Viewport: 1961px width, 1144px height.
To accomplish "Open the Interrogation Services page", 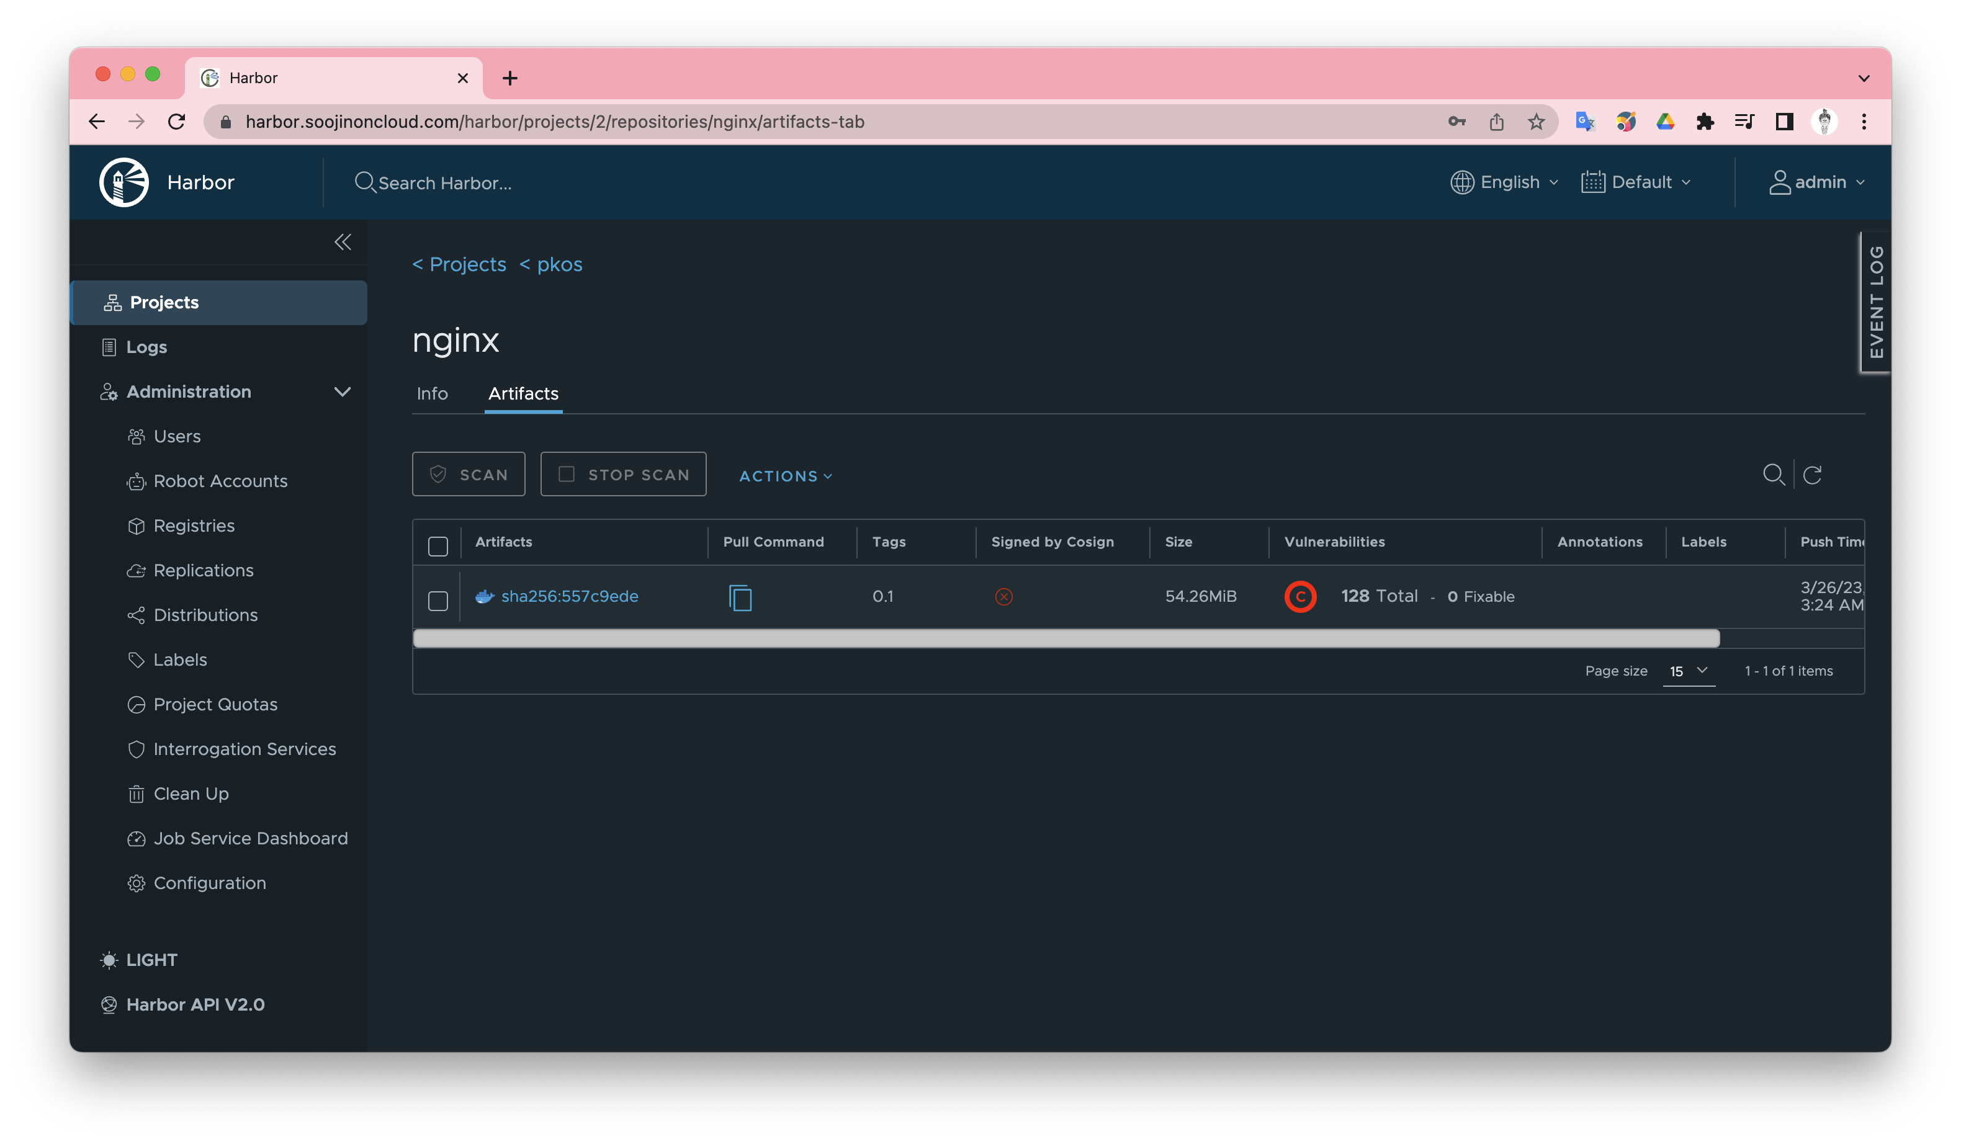I will tap(245, 749).
